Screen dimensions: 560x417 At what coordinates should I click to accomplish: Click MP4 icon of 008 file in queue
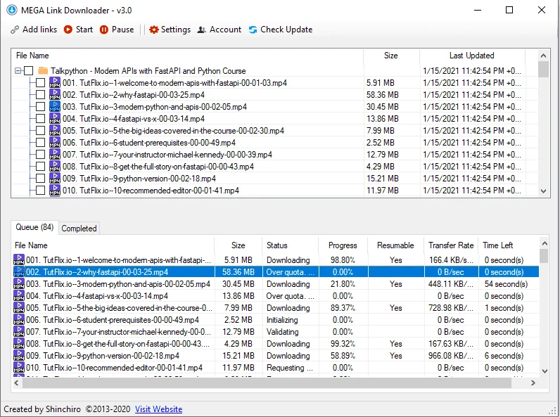pos(19,343)
